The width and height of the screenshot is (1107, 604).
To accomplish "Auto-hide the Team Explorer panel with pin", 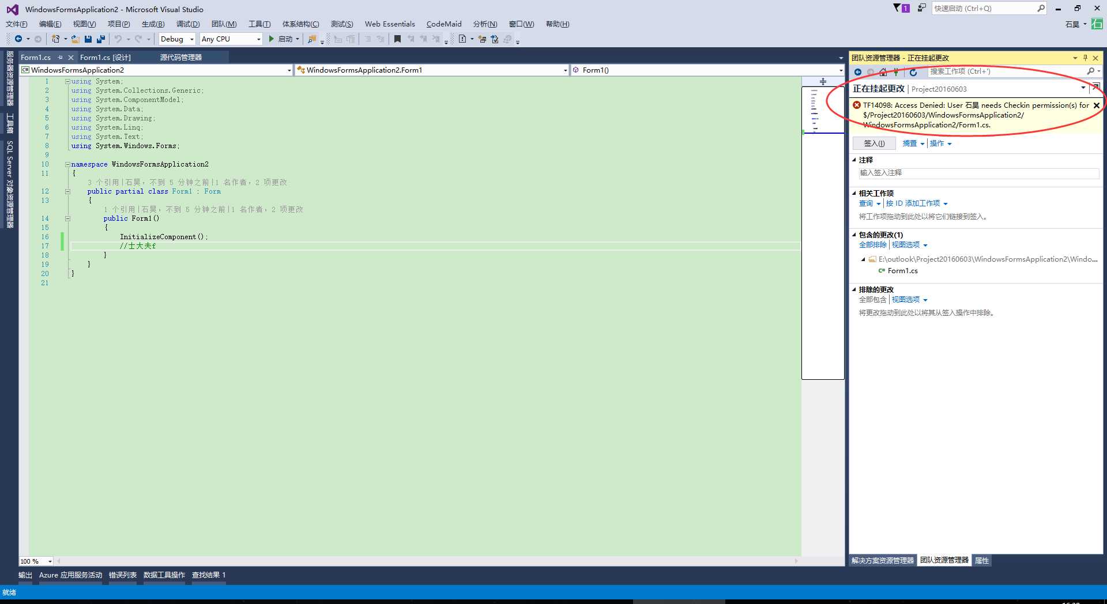I will 1085,58.
